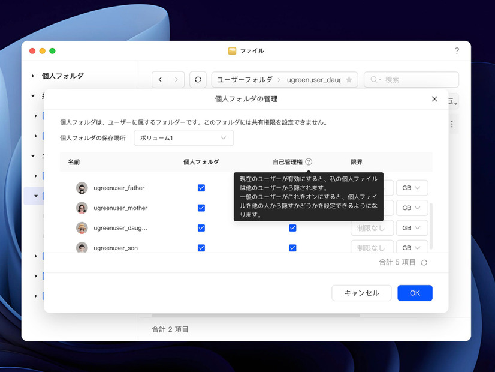The width and height of the screenshot is (495, 372).
Task: Refresh the file list in toolbar
Action: pos(198,80)
